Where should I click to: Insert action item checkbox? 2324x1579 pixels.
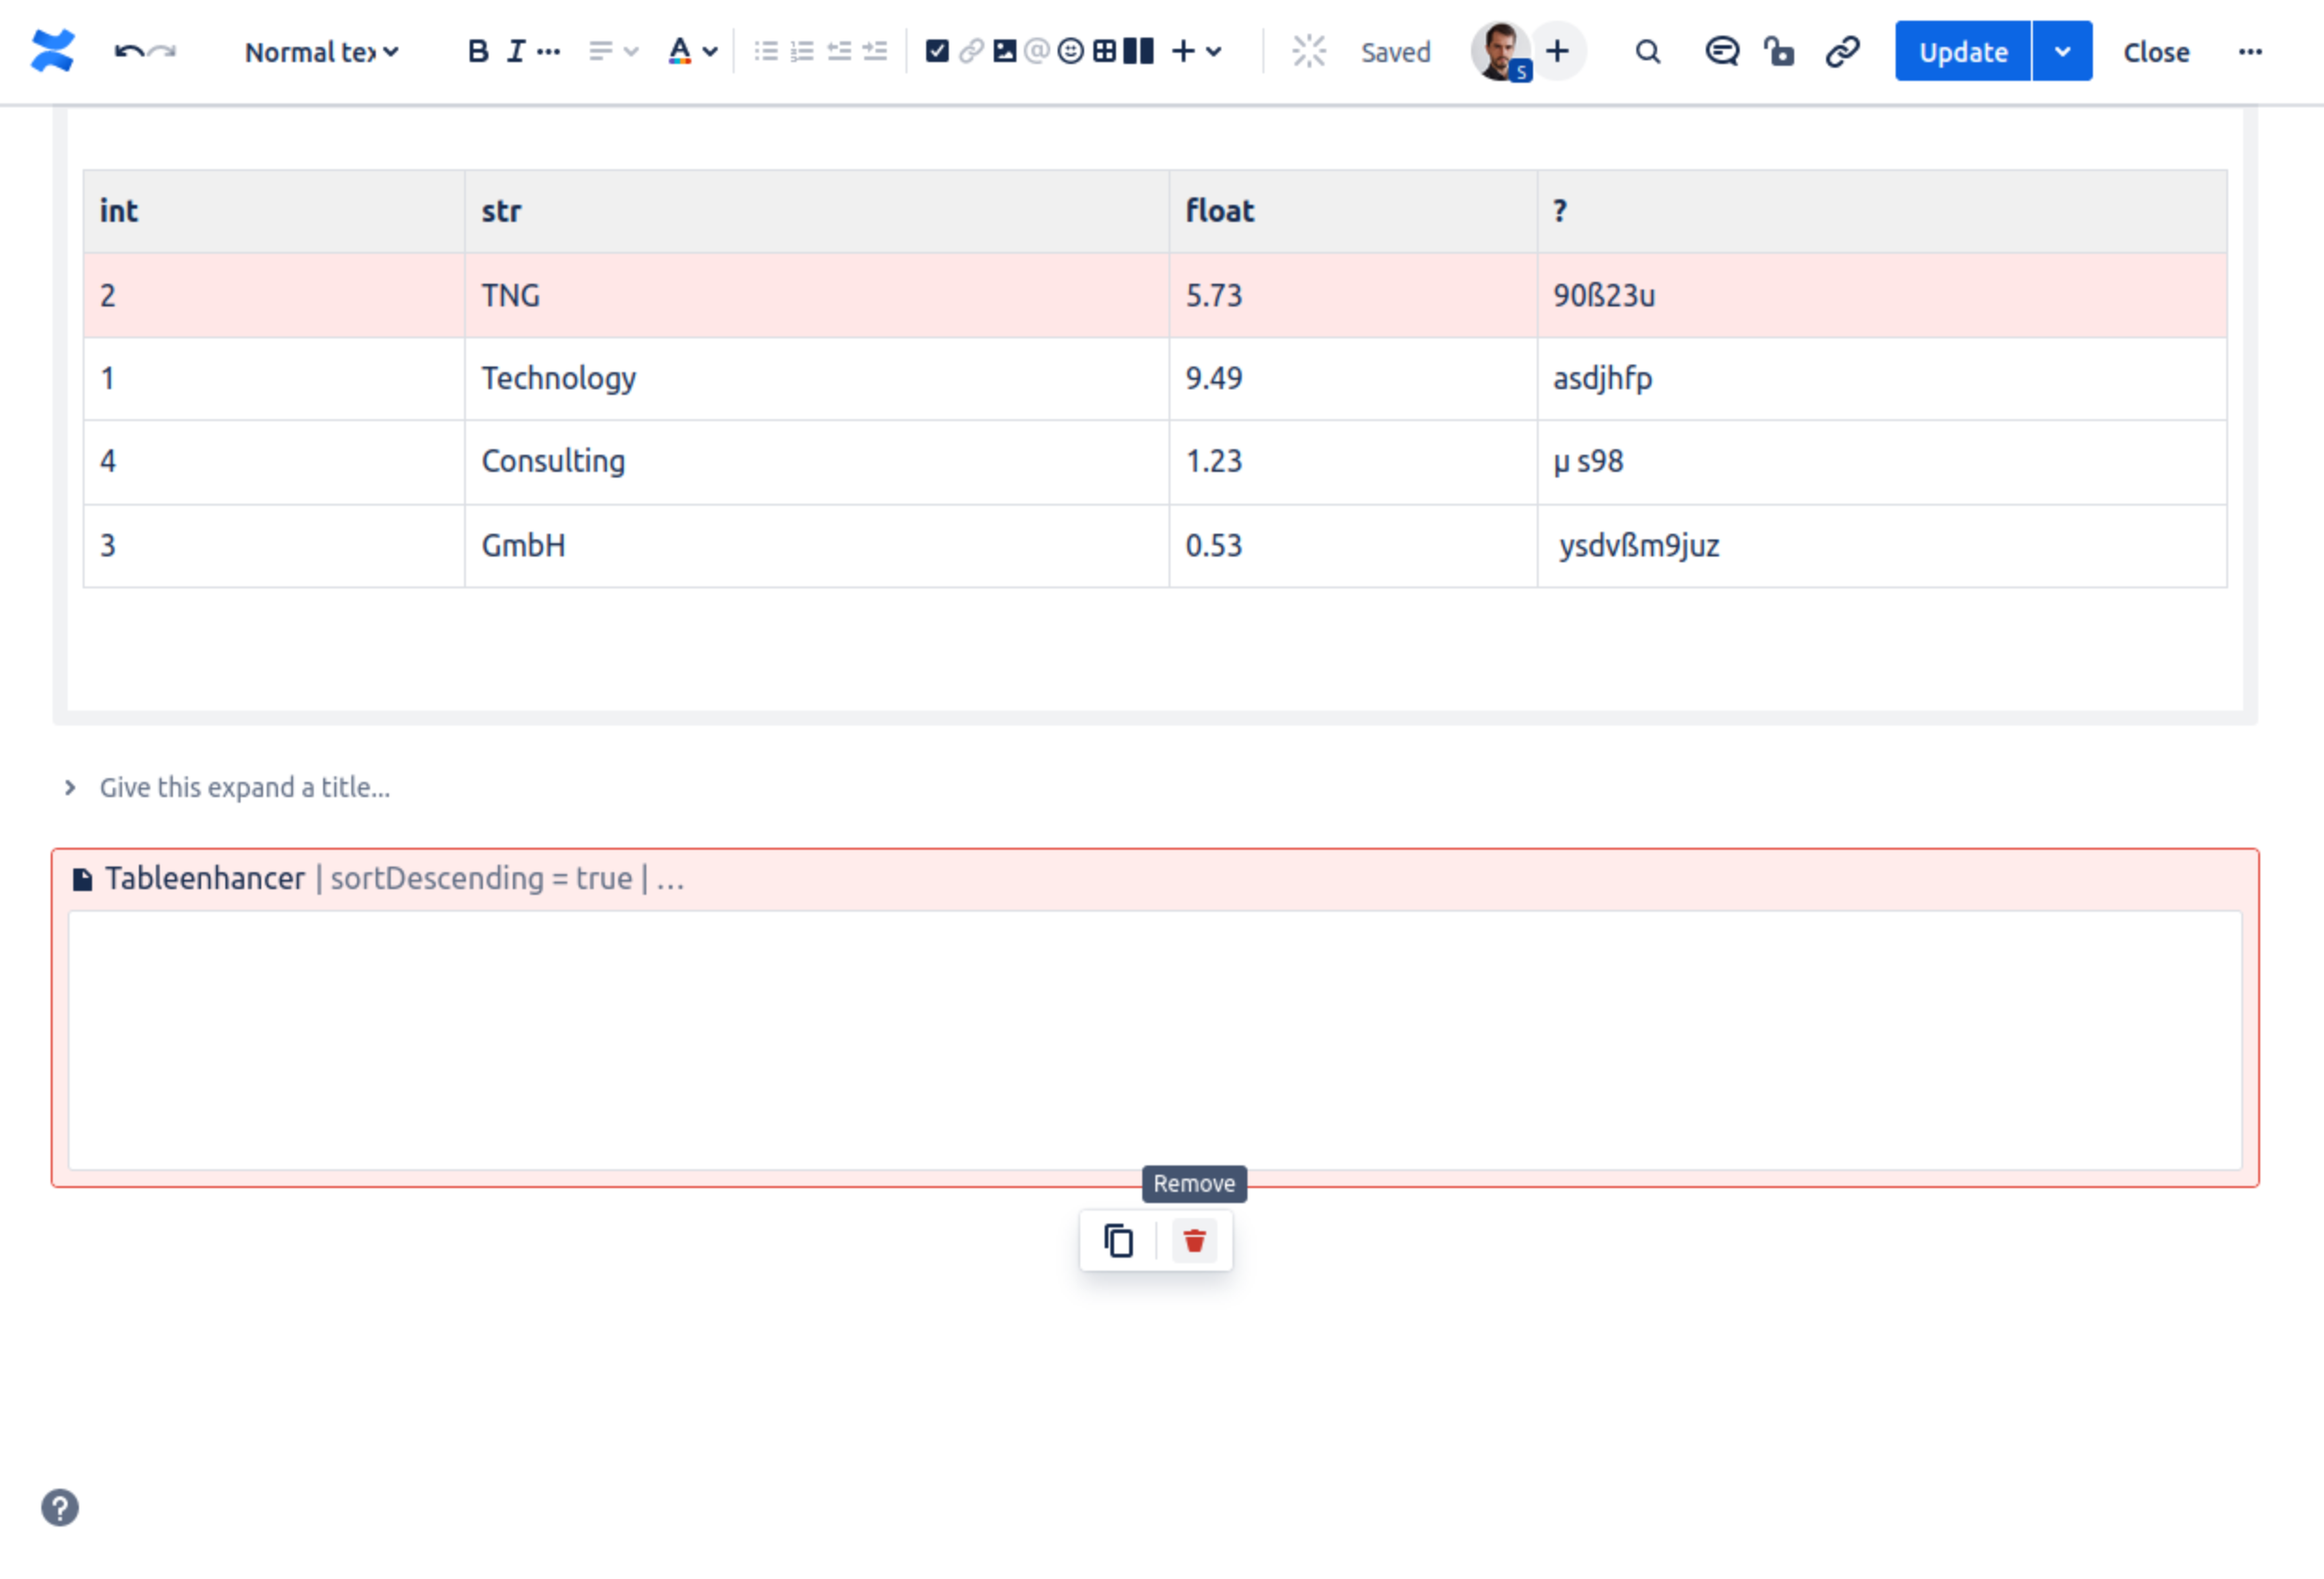937,51
